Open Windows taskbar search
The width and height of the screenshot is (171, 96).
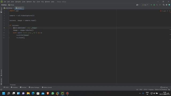pos(9,93)
